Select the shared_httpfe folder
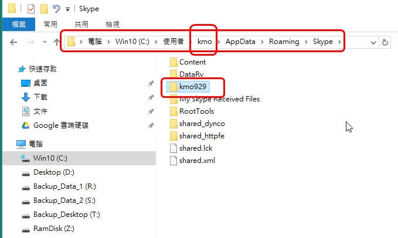This screenshot has width=398, height=238. click(202, 136)
